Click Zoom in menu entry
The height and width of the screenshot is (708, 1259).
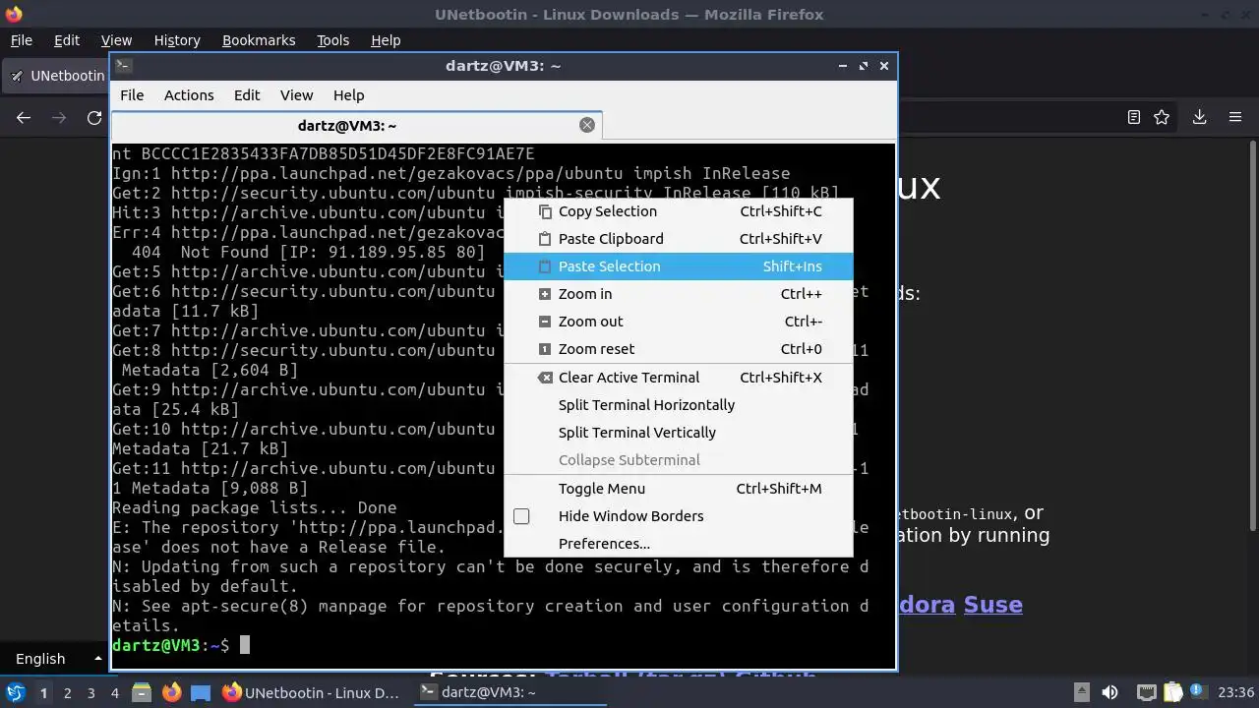pyautogui.click(x=678, y=294)
